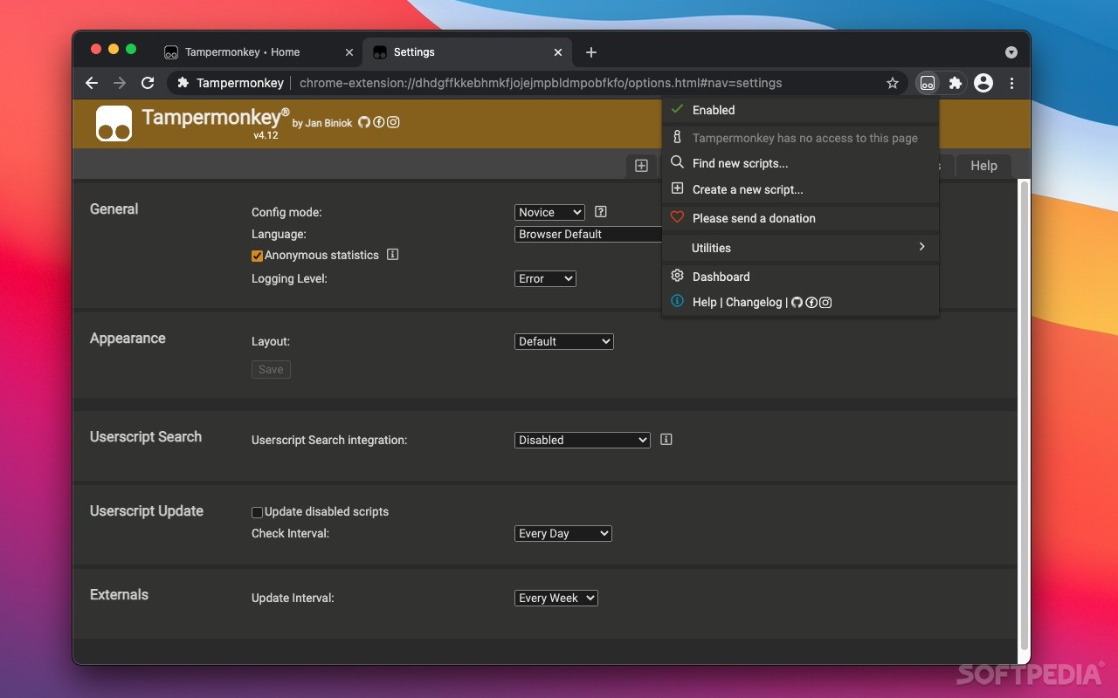Choose Please send a donation

[800, 218]
